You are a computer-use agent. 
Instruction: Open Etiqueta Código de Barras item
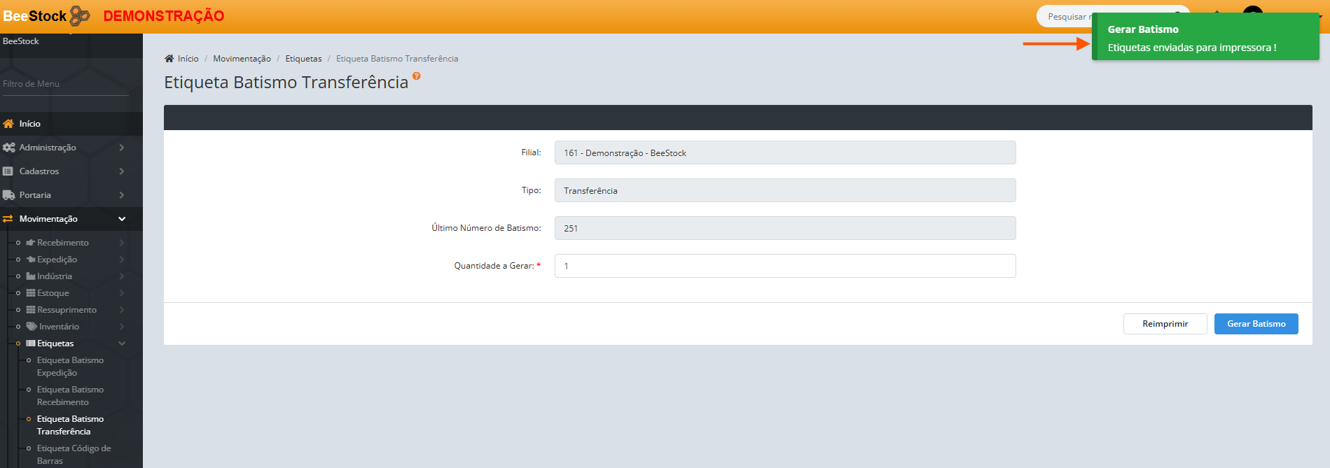click(x=74, y=454)
